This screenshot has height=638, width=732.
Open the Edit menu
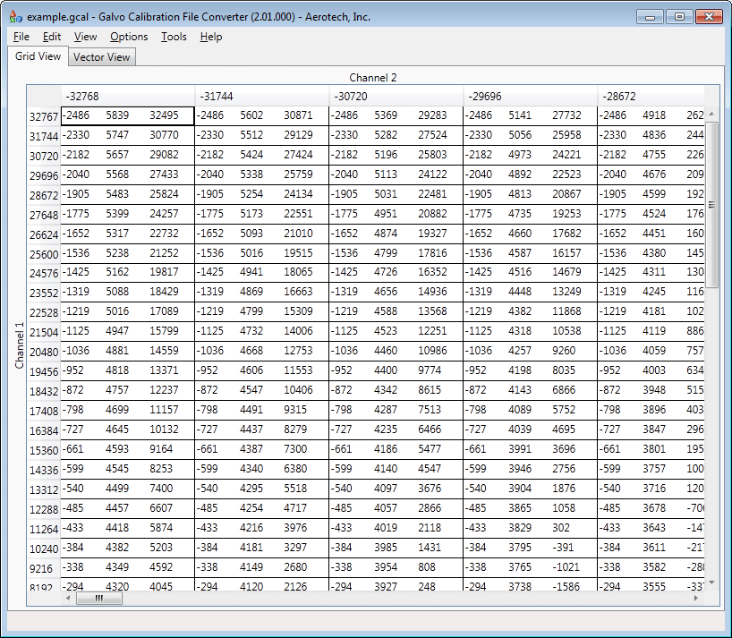pos(52,37)
